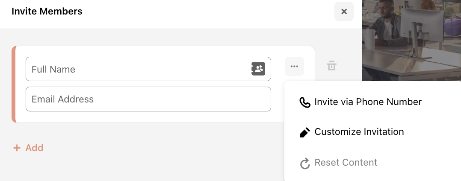Focus the Email Address field

[x=148, y=99]
